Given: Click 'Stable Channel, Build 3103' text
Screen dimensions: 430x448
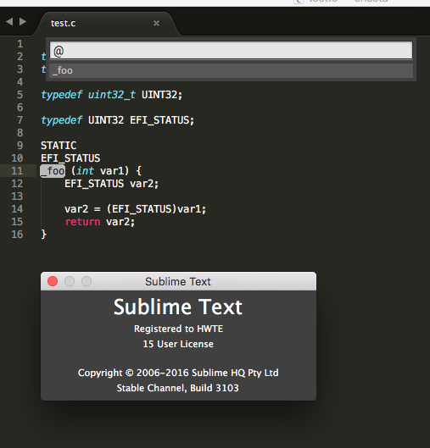Looking at the screenshot, I should [x=177, y=388].
